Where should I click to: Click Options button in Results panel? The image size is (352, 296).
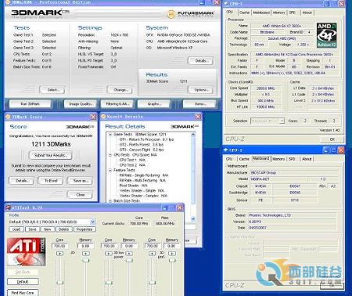pyautogui.click(x=200, y=90)
